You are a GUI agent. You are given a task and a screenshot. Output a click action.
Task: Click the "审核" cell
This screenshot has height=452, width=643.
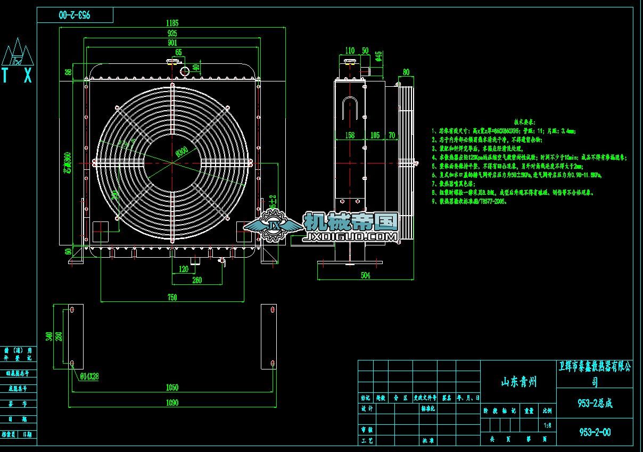click(367, 429)
